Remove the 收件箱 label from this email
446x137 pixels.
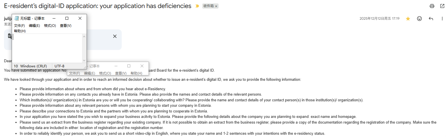(x=216, y=6)
